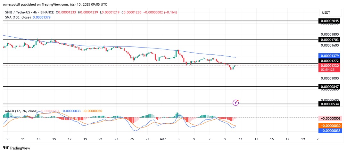Image resolution: width=346 pixels, height=153 pixels.
Task: Click the 02:54:25 candle countdown timer
Action: click(327, 70)
